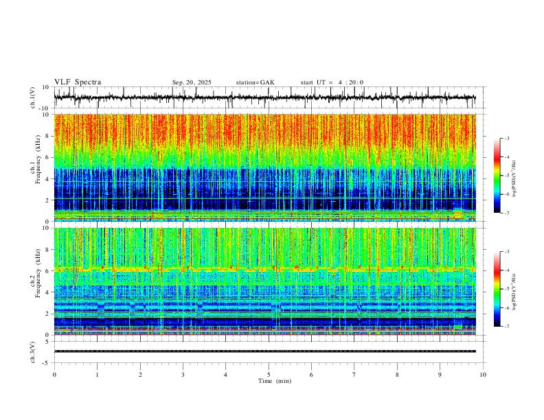Click the "Time (min)" axis title
Screen dimensions: 544x420
click(x=275, y=381)
